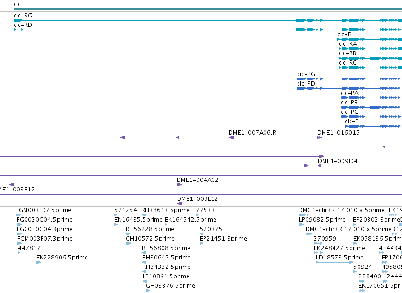Select clone DME1-009I04 label

click(x=338, y=161)
